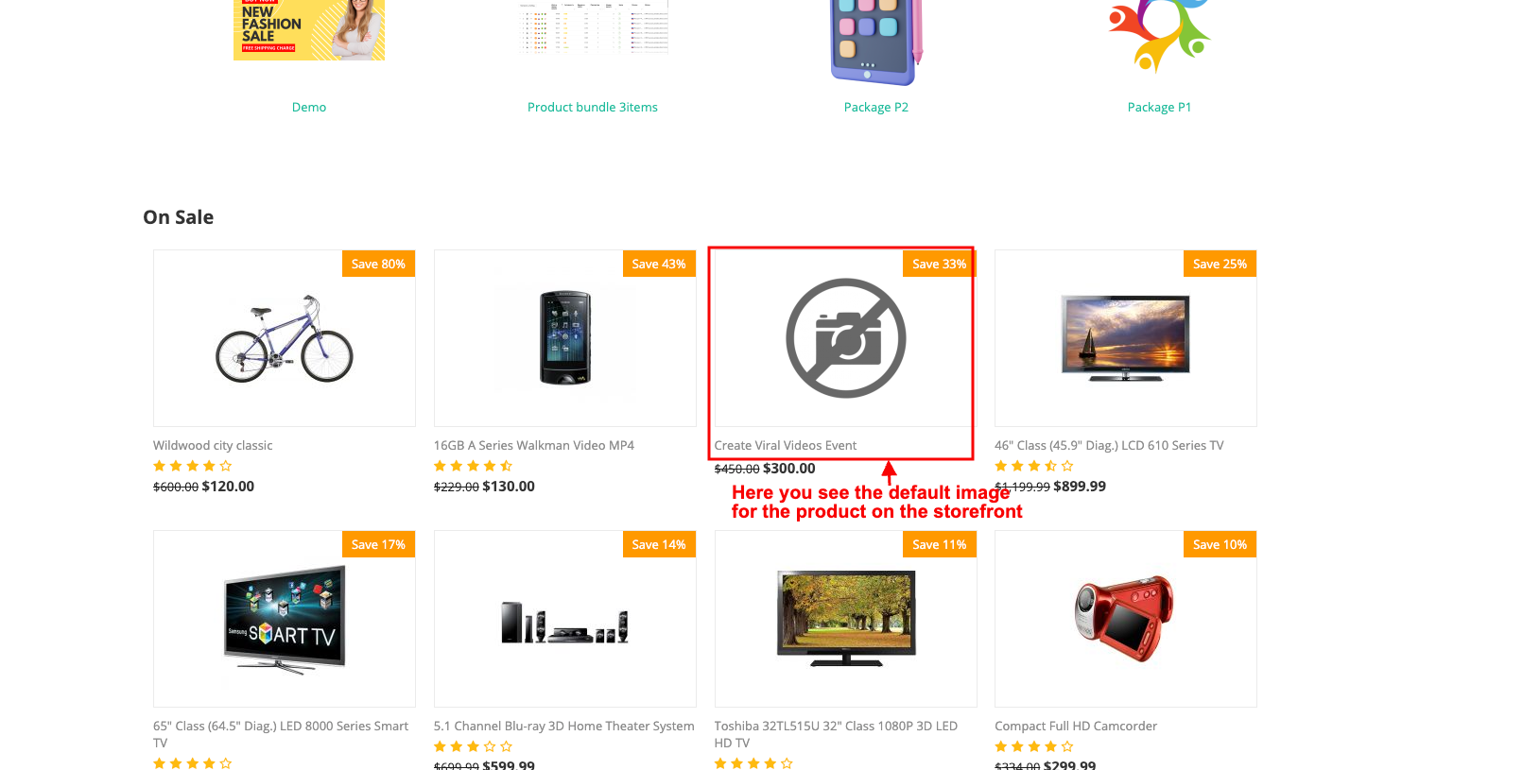1523x770 pixels.
Task: Open Create Viral Videos Event product link
Action: [786, 446]
